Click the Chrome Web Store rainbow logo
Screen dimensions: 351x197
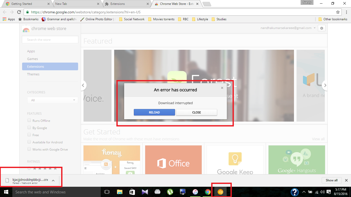pos(26,29)
